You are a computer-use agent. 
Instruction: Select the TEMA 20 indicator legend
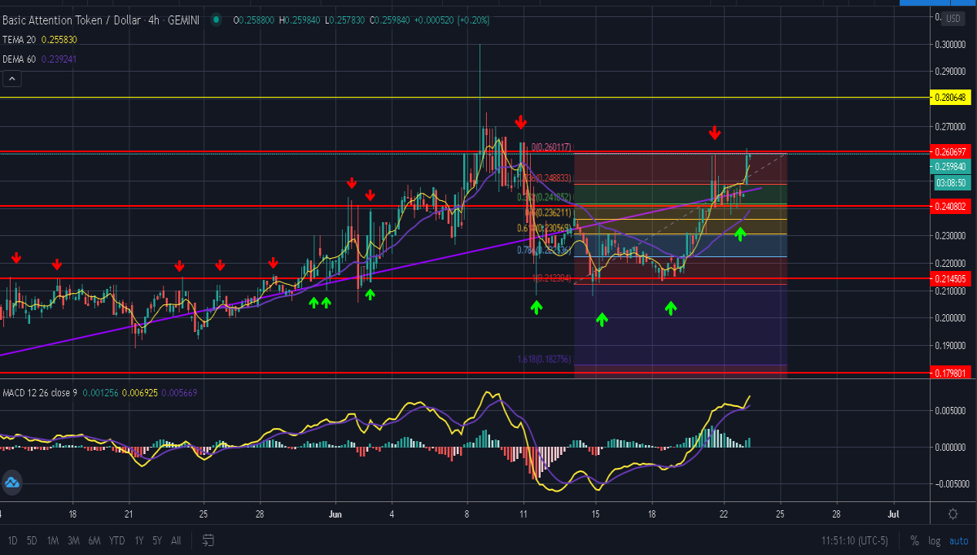coord(19,39)
